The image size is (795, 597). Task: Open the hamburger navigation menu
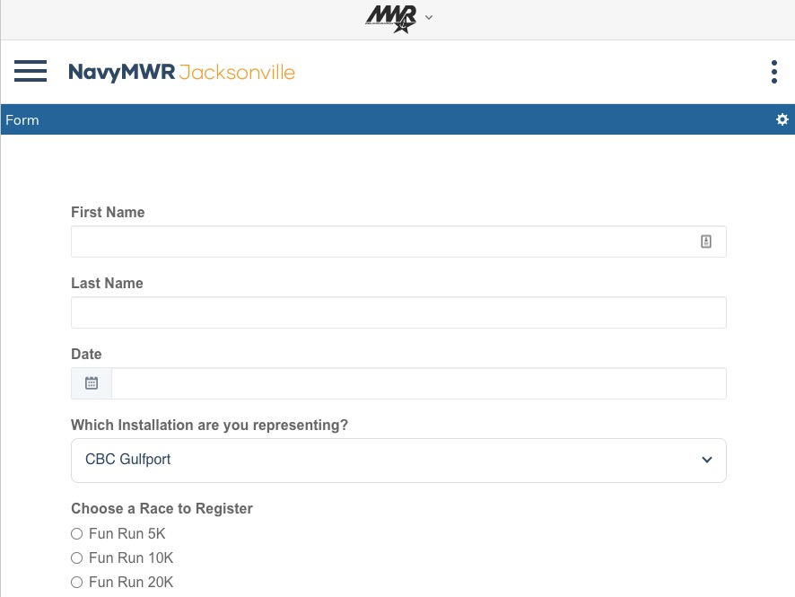(31, 72)
